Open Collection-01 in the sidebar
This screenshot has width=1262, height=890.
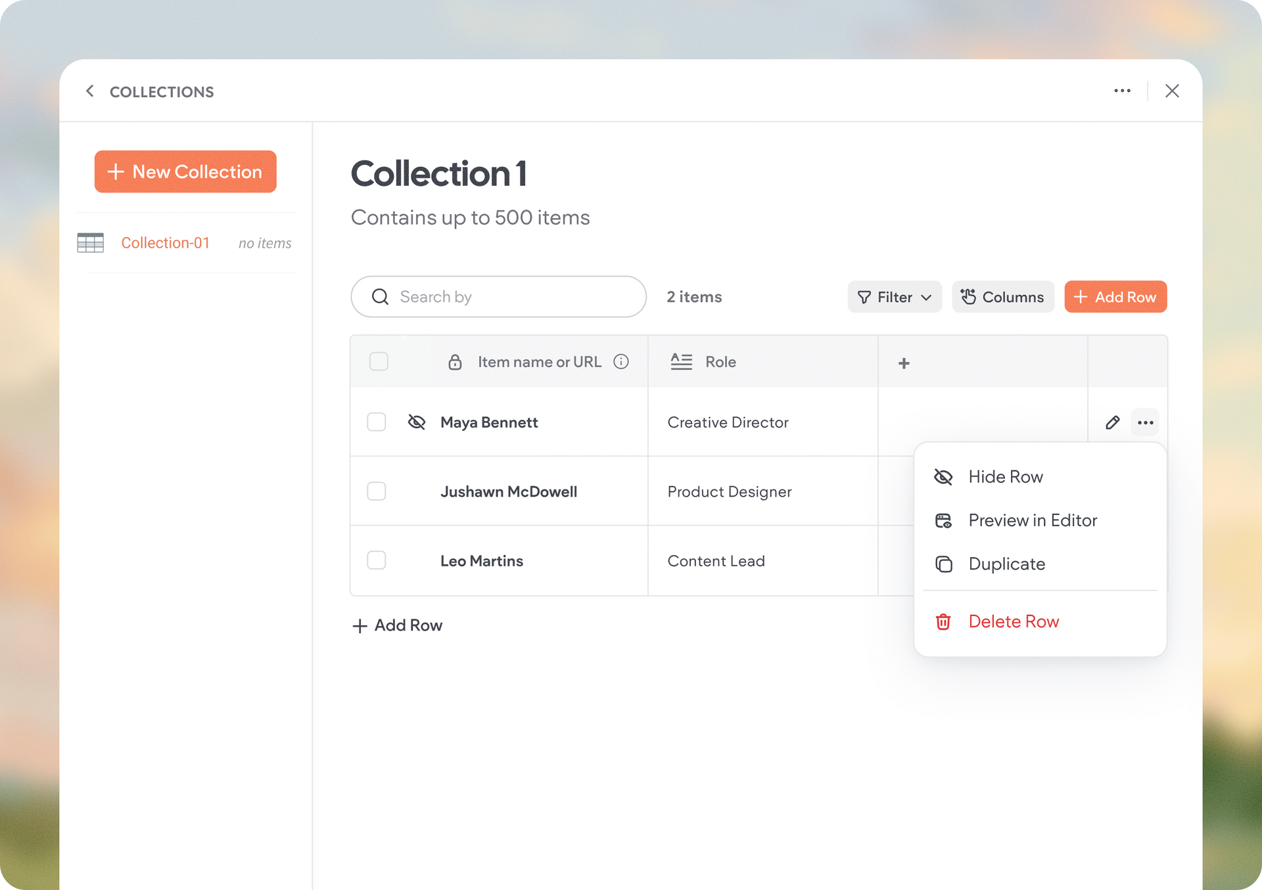coord(165,243)
